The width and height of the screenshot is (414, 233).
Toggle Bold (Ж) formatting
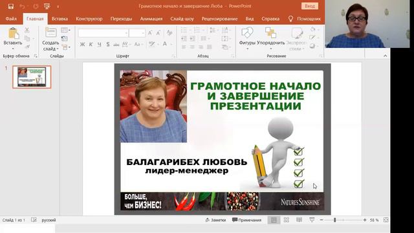(82, 45)
